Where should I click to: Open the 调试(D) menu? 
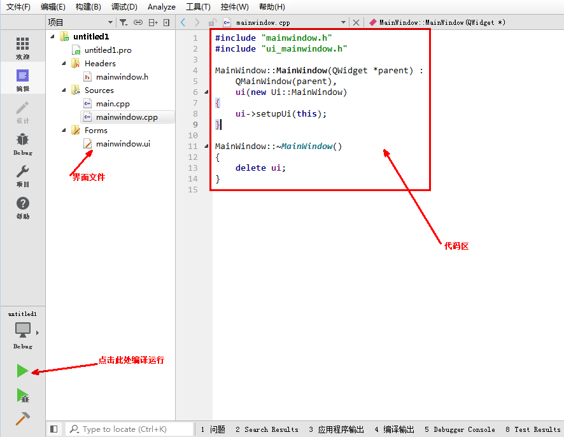pos(125,7)
